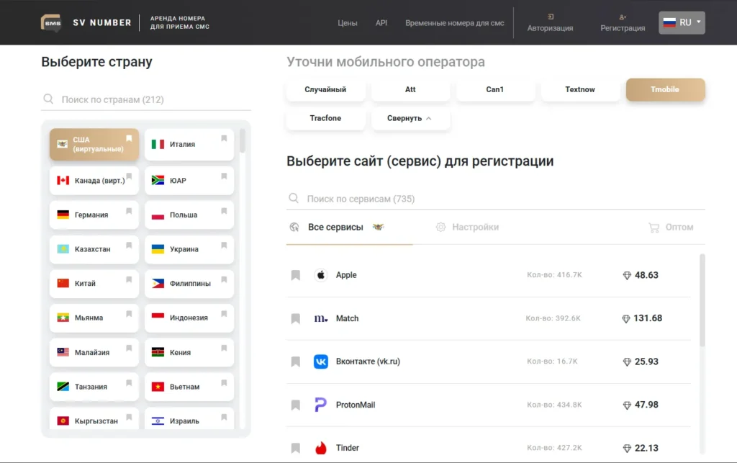
Task: Toggle bookmark for Match service
Action: (296, 319)
